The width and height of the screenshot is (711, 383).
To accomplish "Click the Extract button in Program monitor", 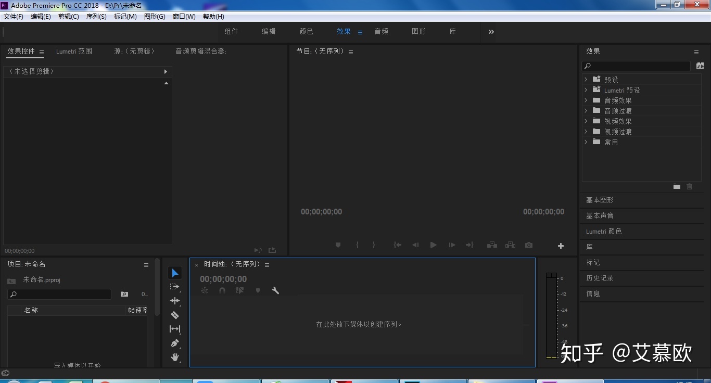I will coord(511,245).
